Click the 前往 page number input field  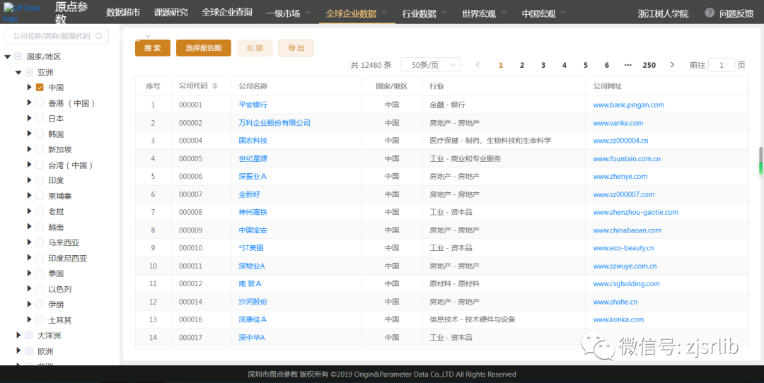[x=721, y=65]
